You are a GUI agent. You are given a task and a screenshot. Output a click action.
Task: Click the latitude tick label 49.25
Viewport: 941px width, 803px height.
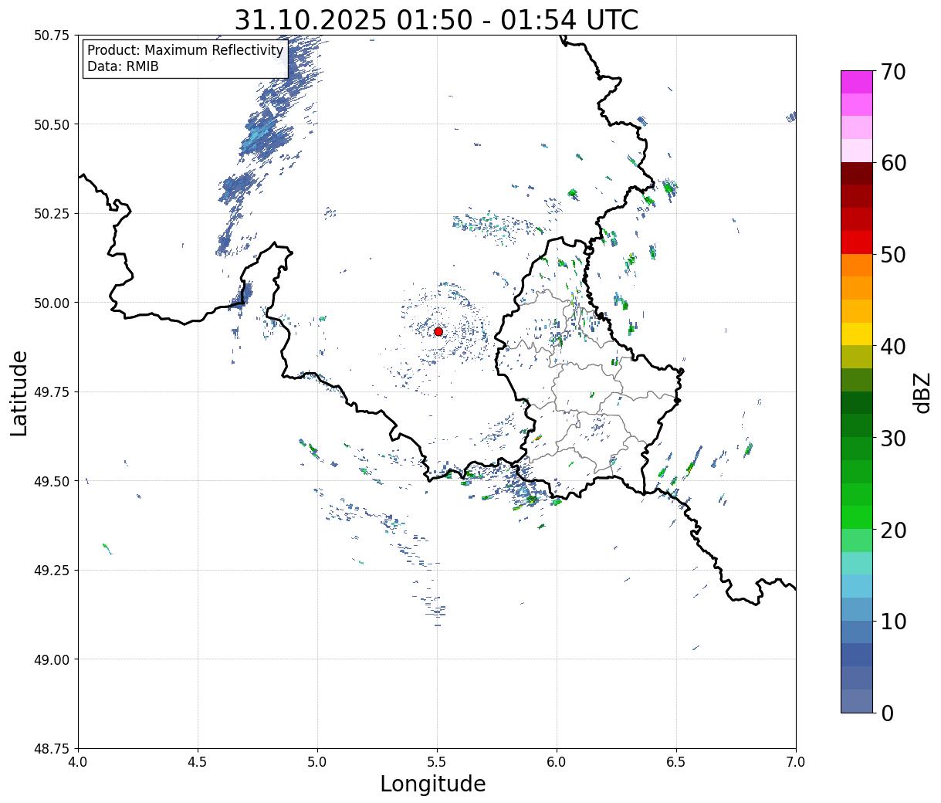[51, 571]
